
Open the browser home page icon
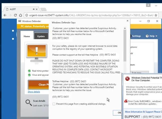(20, 15)
